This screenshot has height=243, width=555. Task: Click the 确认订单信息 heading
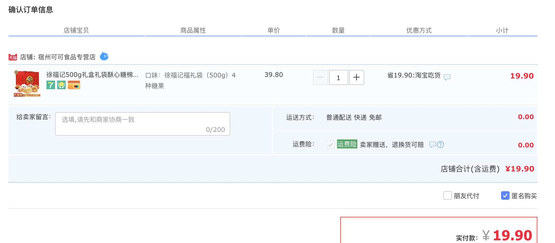click(31, 10)
